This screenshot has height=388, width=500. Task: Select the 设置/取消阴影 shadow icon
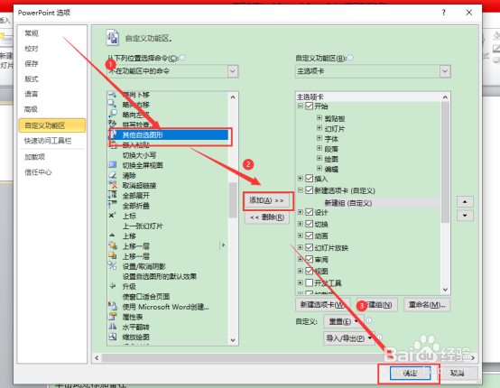(x=112, y=266)
